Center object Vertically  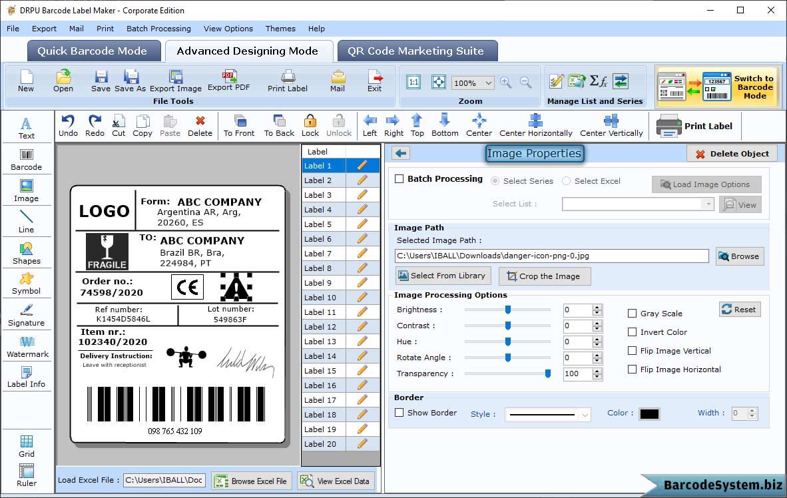[x=611, y=126]
